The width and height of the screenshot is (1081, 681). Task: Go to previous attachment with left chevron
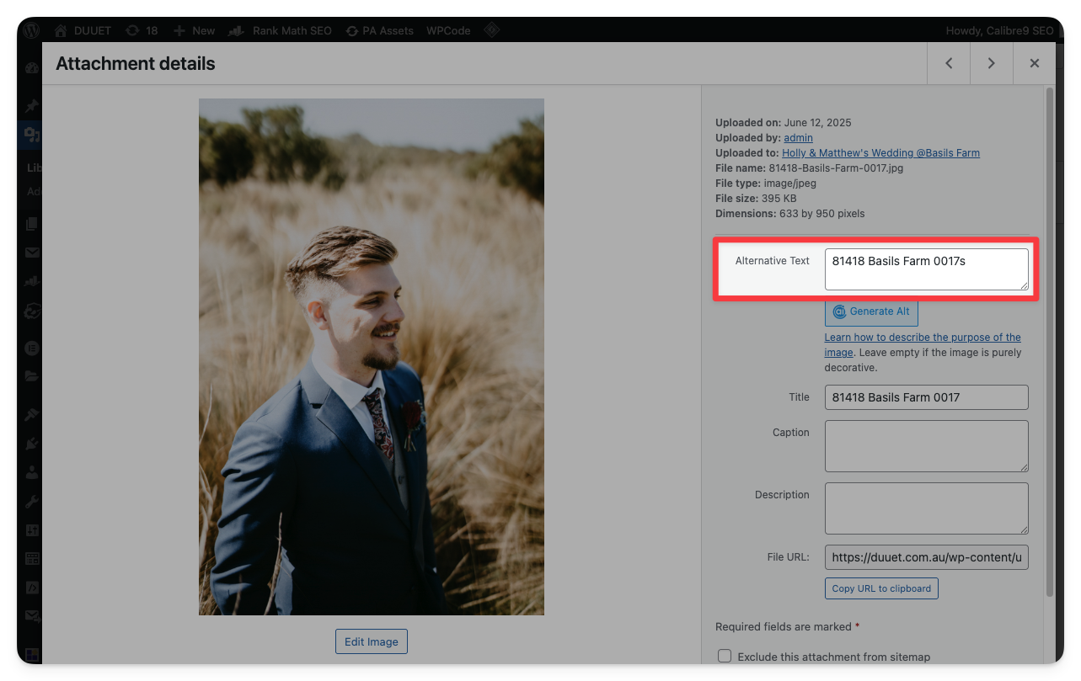[x=949, y=63]
